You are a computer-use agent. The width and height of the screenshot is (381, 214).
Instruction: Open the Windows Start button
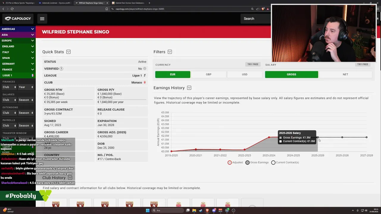tap(148, 210)
